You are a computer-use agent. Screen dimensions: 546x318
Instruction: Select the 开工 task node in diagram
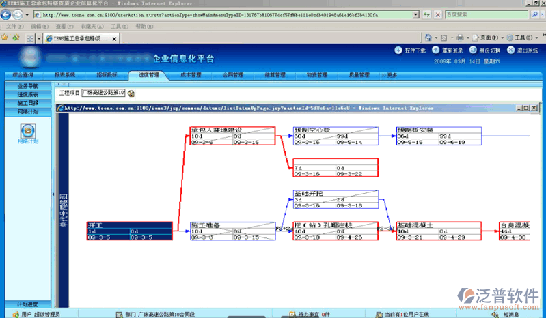tap(128, 229)
